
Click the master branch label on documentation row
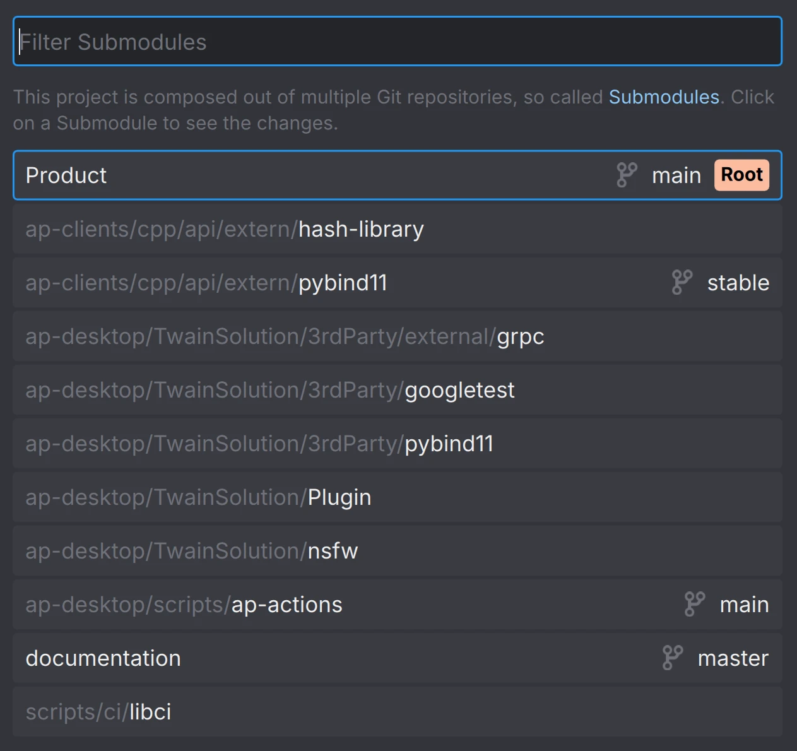(733, 658)
